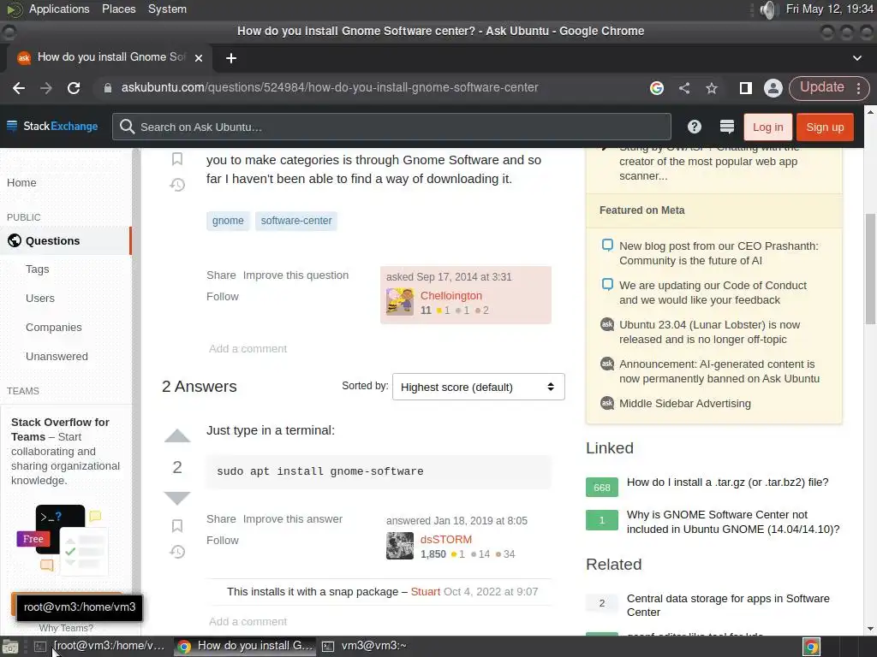Open the Sorted by dropdown
The width and height of the screenshot is (877, 657).
pyautogui.click(x=478, y=387)
